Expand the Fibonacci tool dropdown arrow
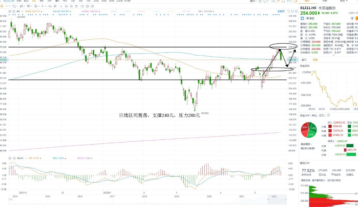Screen dimensions: 358x207 point(32,6)
